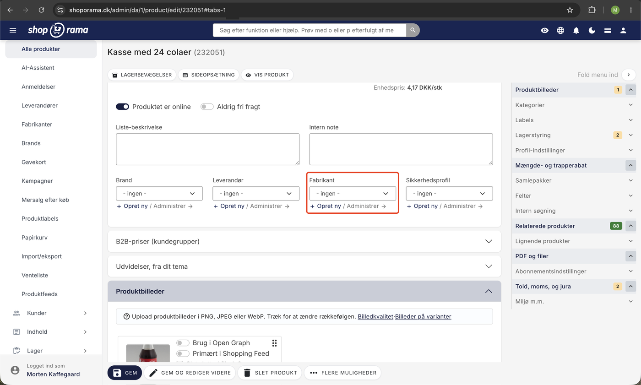This screenshot has width=641, height=385.
Task: Open the Chrome three-dot menu
Action: coord(631,10)
